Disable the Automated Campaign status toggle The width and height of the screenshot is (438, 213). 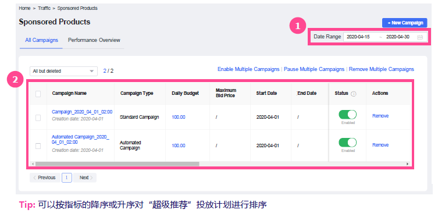347,142
